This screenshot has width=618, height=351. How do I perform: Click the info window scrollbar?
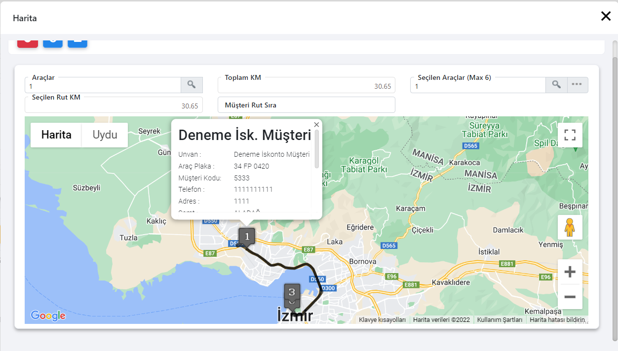tap(317, 149)
